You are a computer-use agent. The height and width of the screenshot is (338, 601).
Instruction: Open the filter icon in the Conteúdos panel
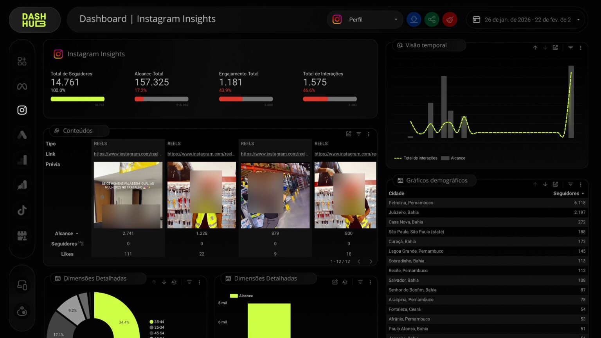[358, 134]
